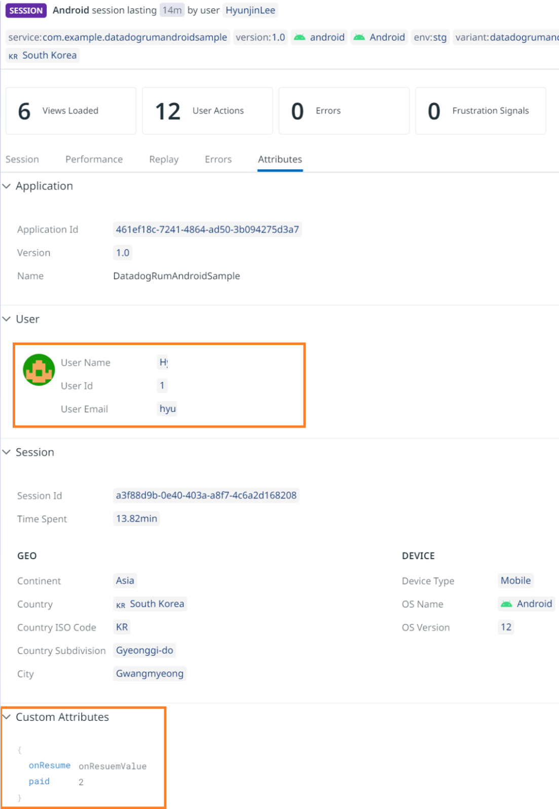Click the Version value 1.0
The width and height of the screenshot is (559, 809).
[123, 253]
